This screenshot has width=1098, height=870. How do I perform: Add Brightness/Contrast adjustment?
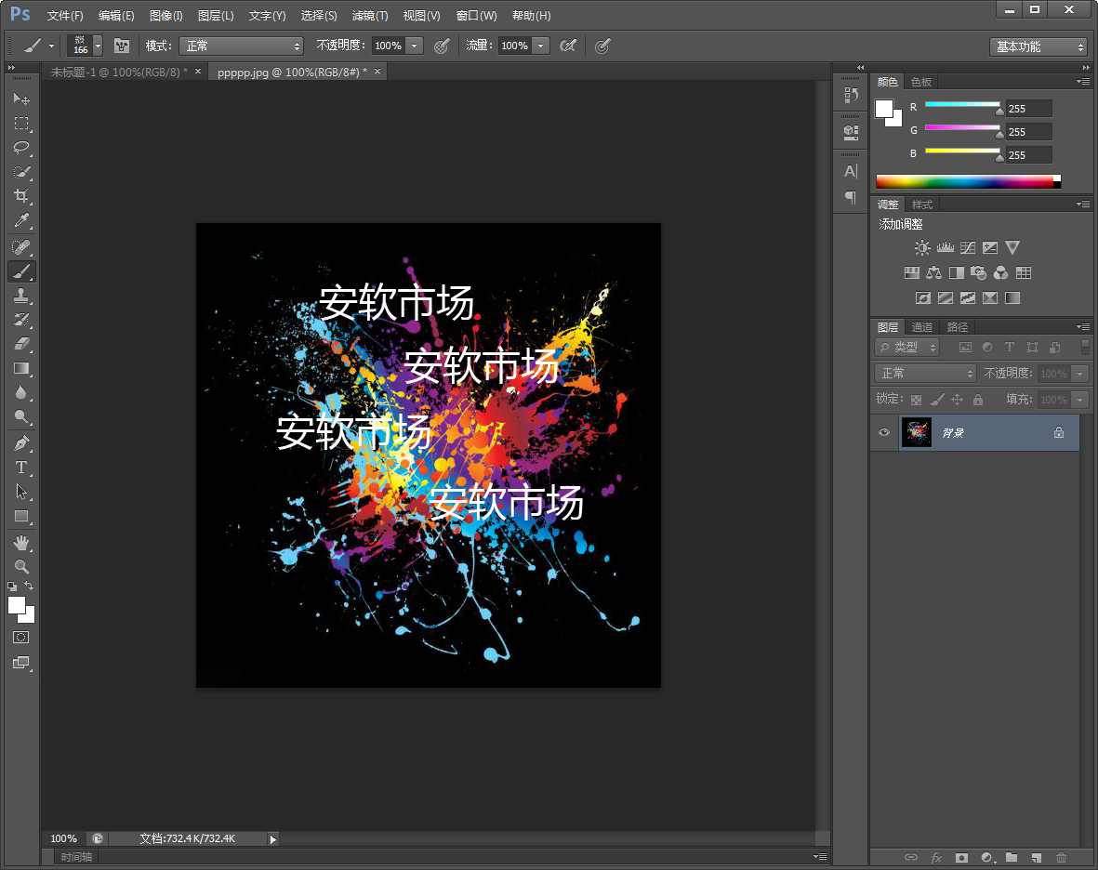click(922, 248)
